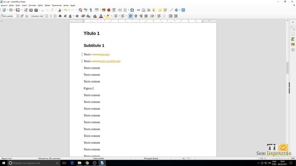
Task: Open the Paragraph Style dropdown
Action: point(18,16)
